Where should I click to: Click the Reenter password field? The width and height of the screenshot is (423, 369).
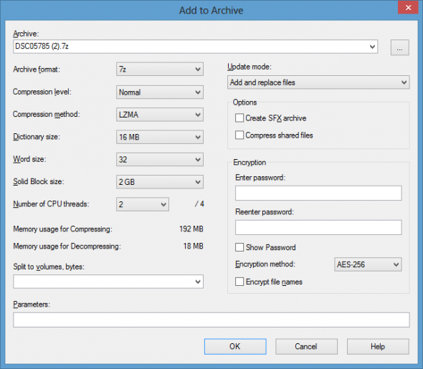(x=318, y=228)
